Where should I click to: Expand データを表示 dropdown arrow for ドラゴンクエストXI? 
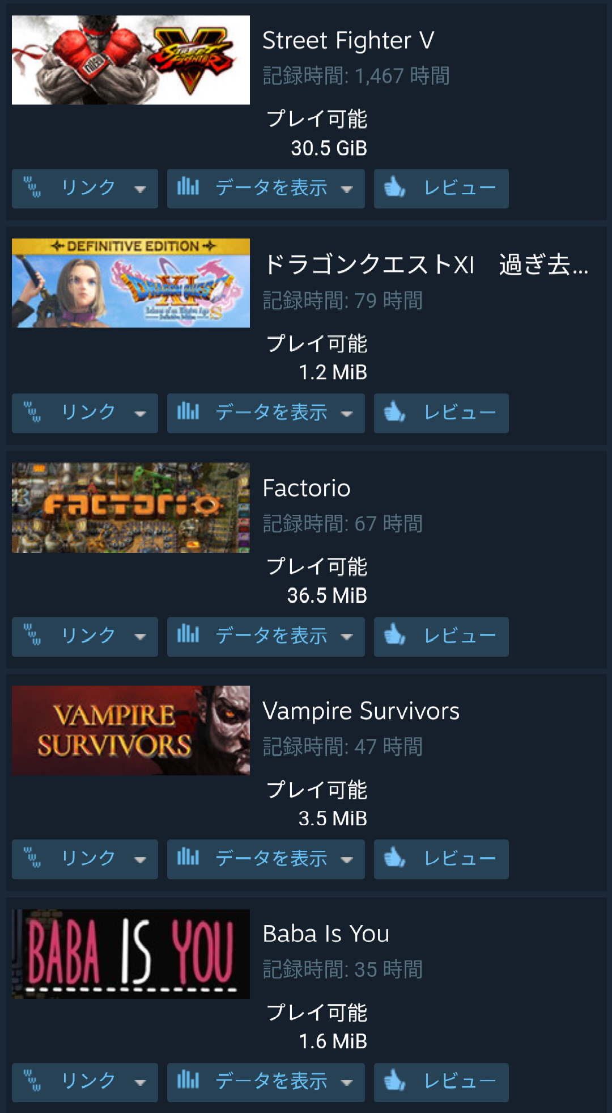pos(347,414)
